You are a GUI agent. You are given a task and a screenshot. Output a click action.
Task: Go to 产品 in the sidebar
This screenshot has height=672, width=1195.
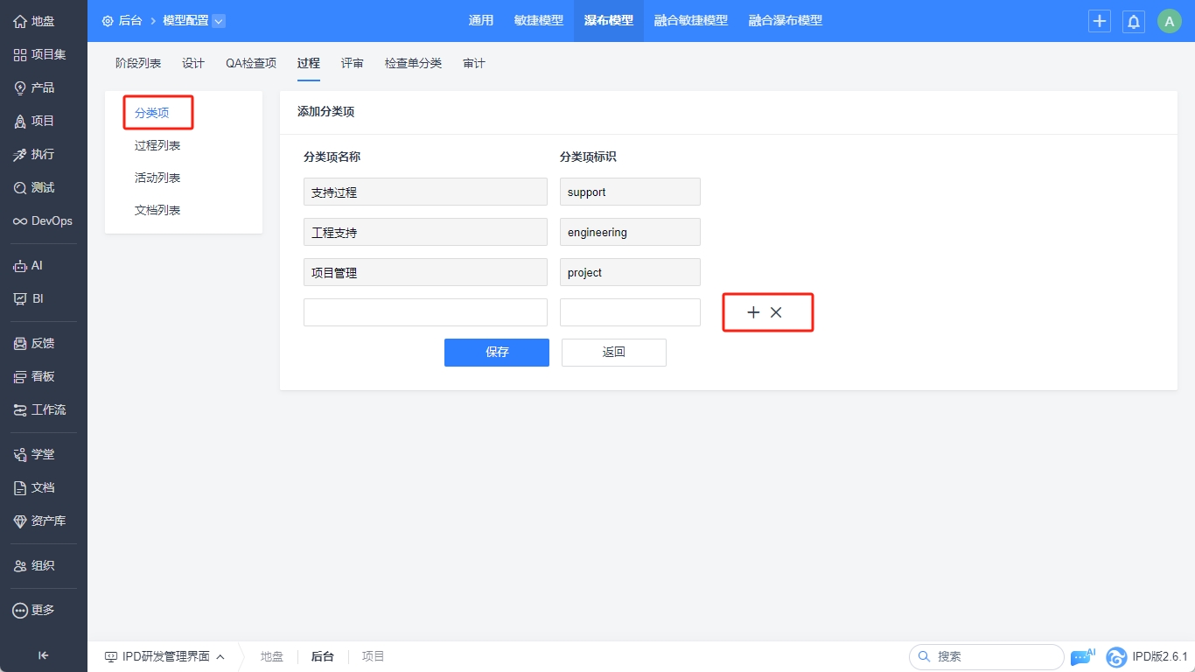click(x=34, y=87)
